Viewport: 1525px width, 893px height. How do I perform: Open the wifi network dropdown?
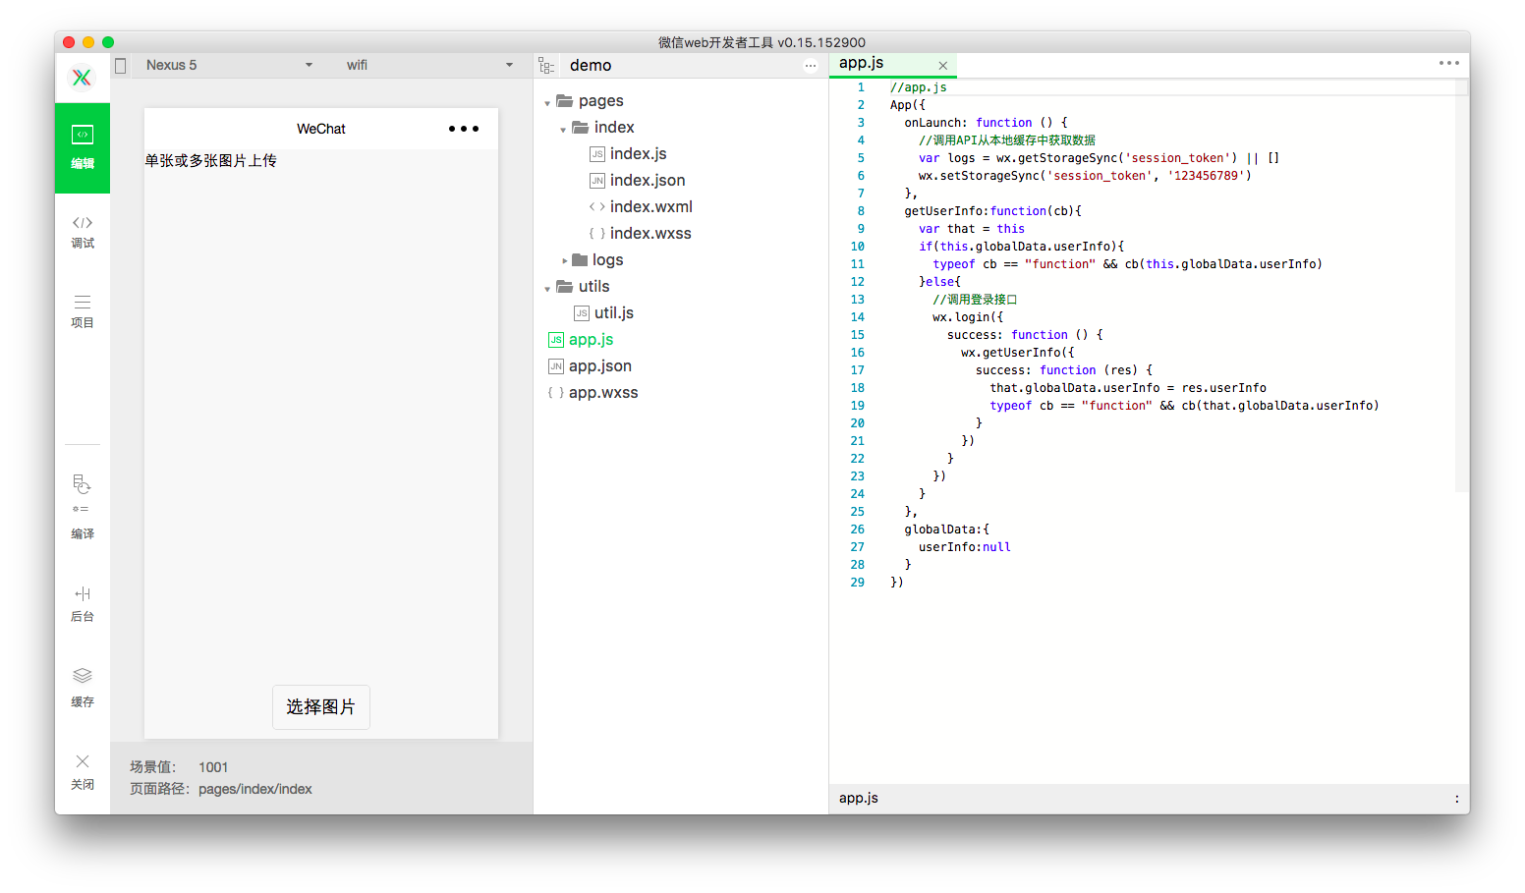click(x=429, y=65)
